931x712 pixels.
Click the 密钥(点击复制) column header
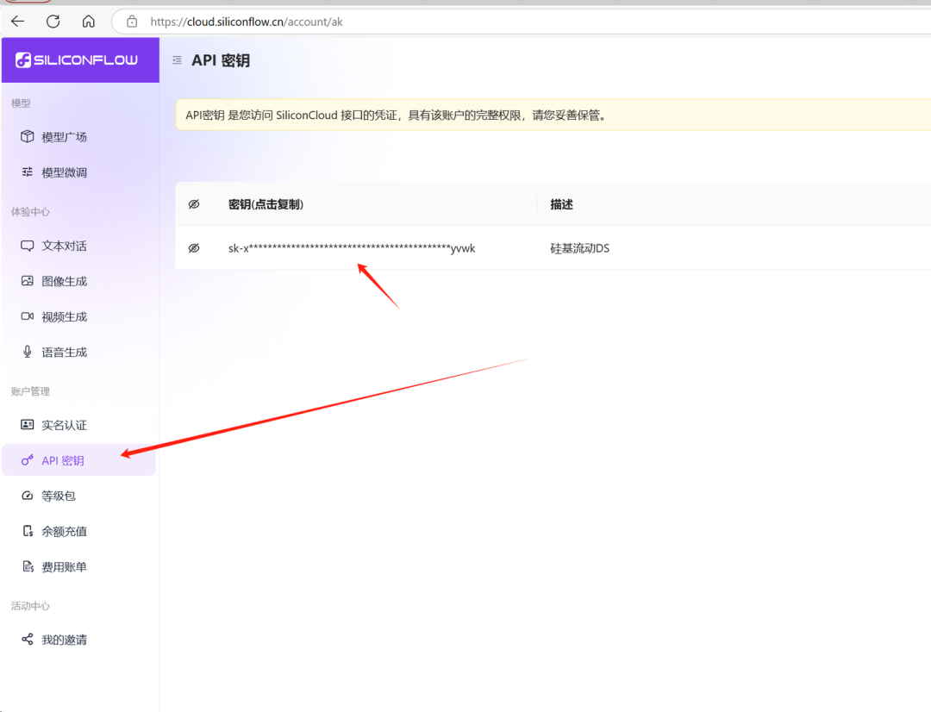[266, 204]
